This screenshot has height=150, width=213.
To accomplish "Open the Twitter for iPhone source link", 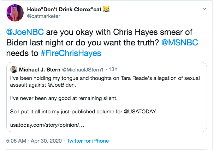I will (x=88, y=141).
